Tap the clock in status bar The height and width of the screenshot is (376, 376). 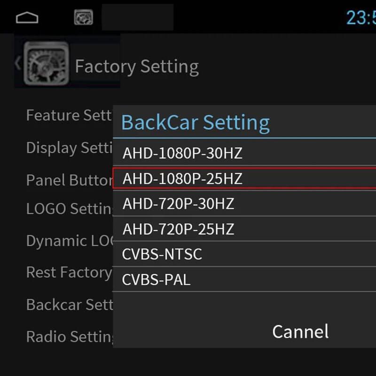pos(360,18)
